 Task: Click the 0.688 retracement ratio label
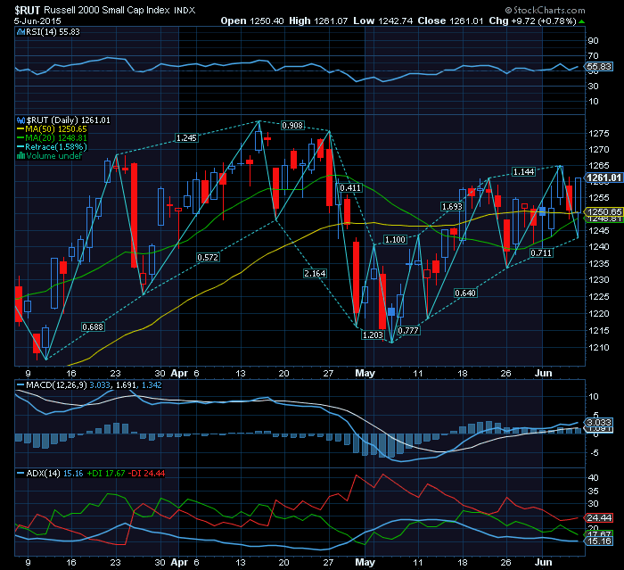coord(93,327)
